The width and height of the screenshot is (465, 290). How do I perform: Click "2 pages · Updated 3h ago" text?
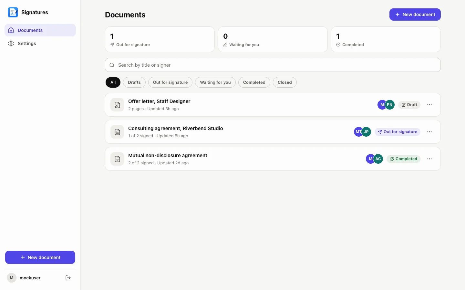click(x=153, y=109)
